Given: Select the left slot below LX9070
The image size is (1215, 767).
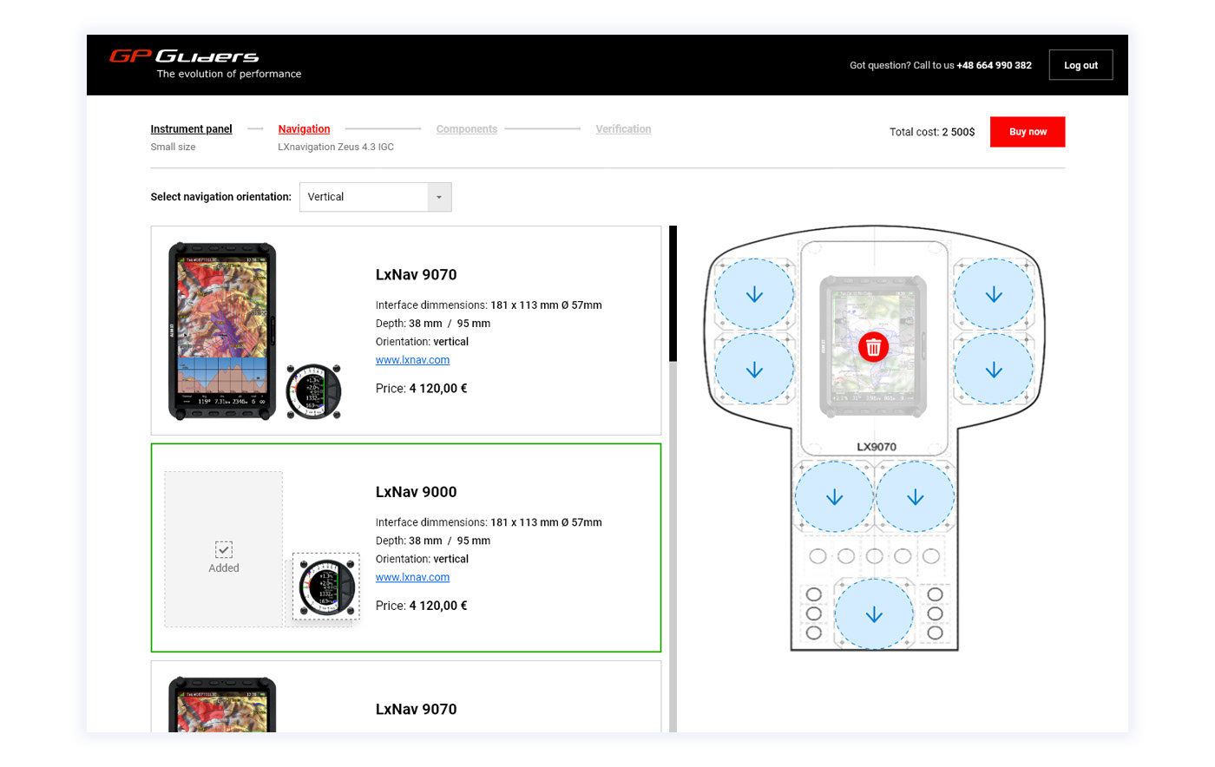Looking at the screenshot, I should (x=835, y=497).
